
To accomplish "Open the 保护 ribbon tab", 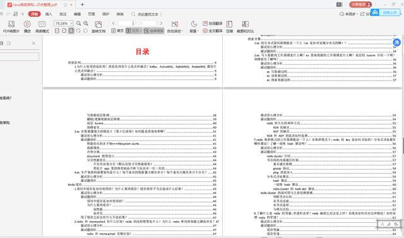I will click(105, 14).
